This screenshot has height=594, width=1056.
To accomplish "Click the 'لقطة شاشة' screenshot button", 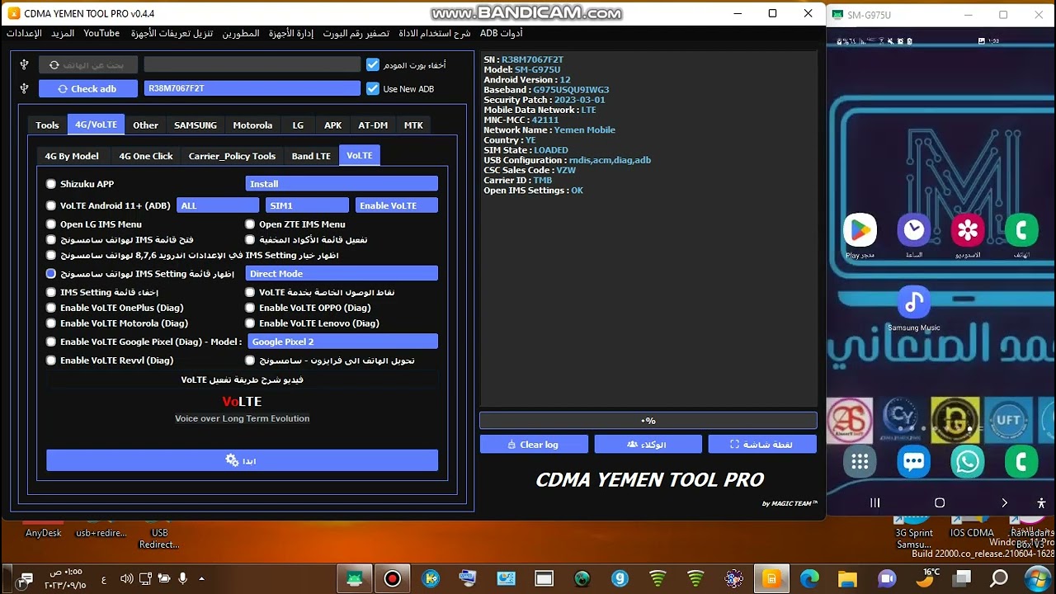I will (x=762, y=444).
